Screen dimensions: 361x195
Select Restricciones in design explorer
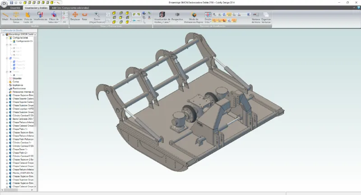coord(19,88)
